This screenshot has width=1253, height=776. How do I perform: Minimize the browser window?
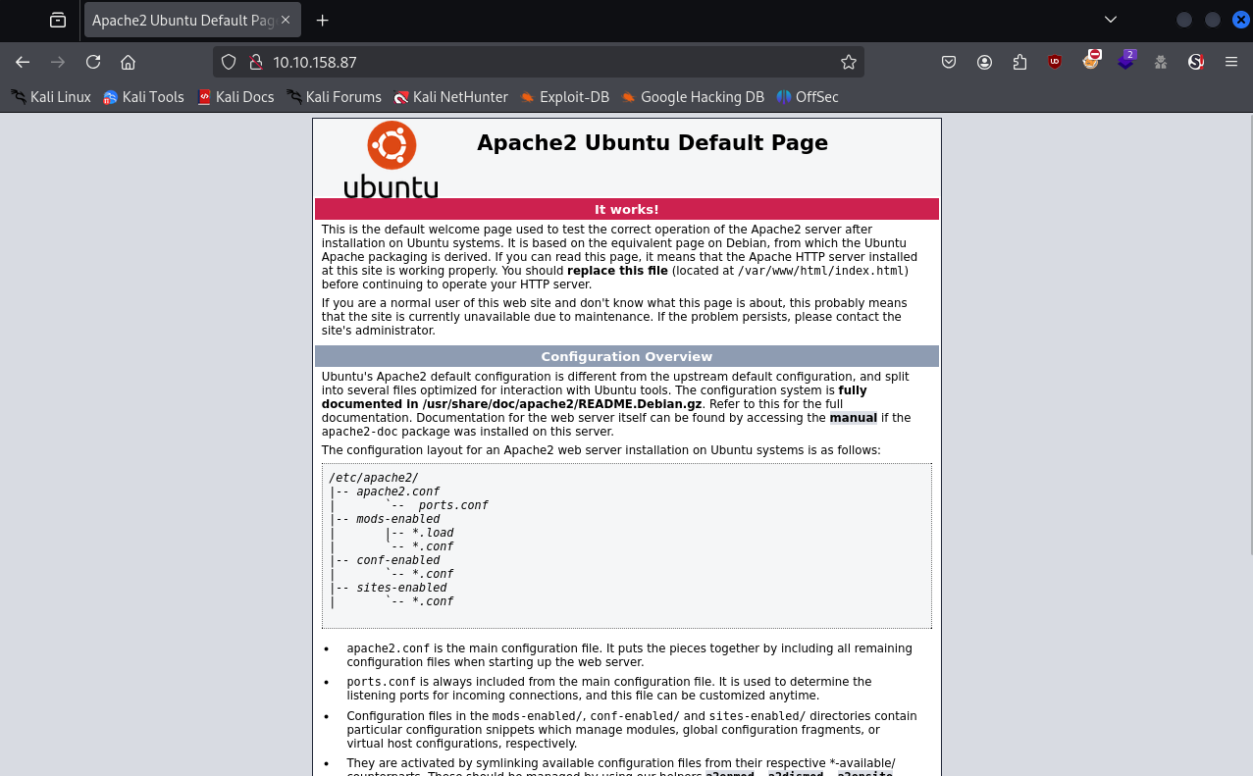1184,20
